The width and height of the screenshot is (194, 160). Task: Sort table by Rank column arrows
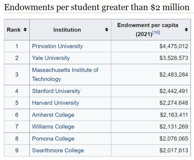coord(25,30)
